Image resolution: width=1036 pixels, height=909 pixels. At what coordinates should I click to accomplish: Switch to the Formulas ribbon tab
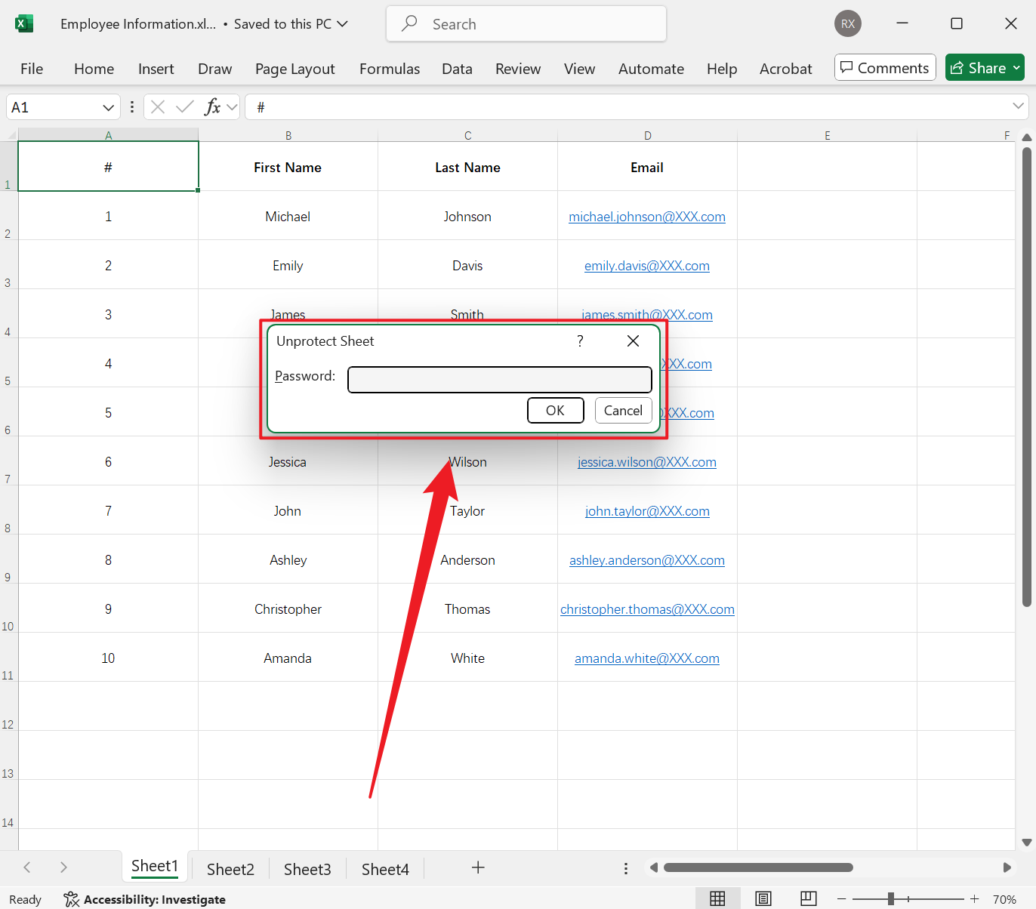click(389, 69)
